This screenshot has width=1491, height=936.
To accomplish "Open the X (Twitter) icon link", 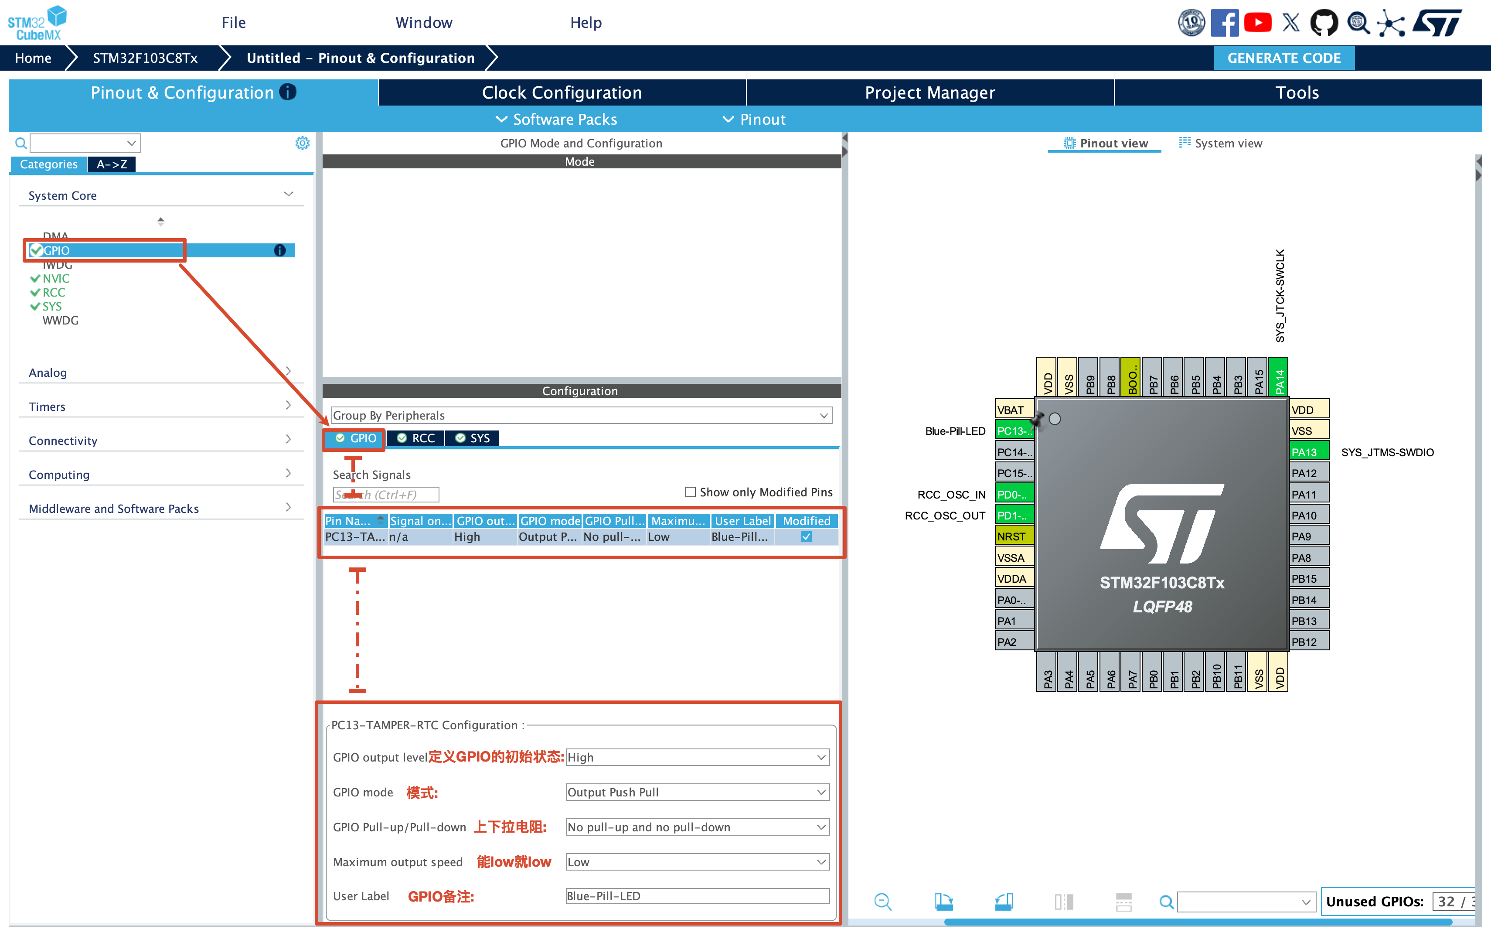I will point(1291,23).
